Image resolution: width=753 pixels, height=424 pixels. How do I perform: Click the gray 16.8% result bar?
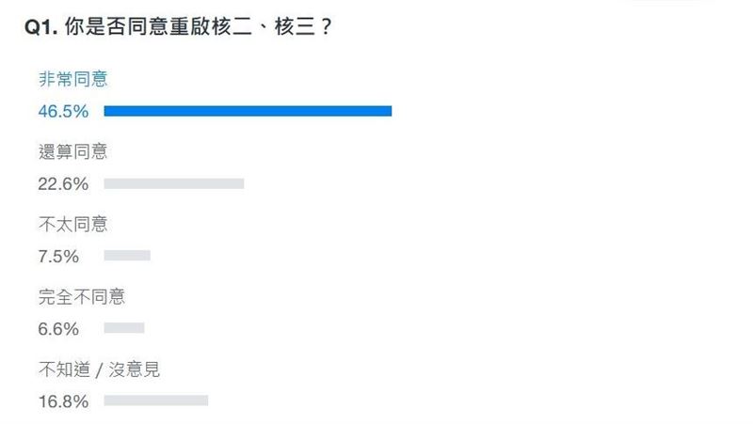155,400
